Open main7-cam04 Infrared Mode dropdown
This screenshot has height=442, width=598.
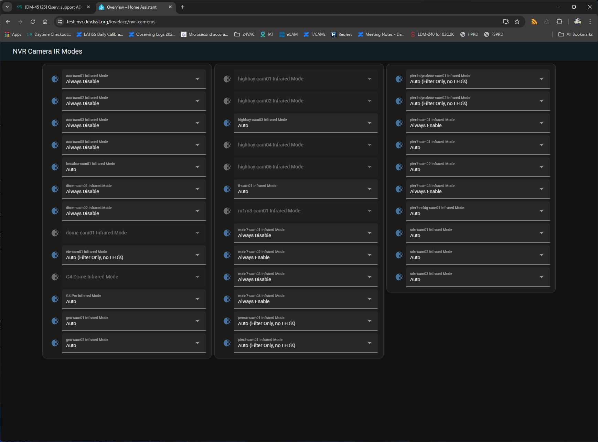coord(306,299)
